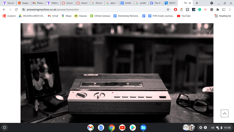Open the system tray clock showing 10:58
The width and height of the screenshot is (234, 132).
tap(227, 128)
